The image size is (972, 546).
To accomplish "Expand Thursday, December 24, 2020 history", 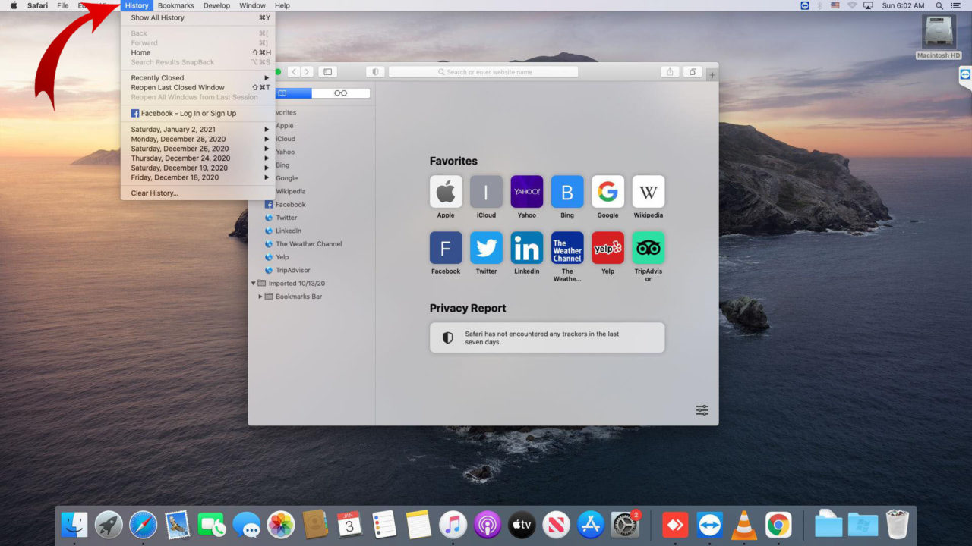I will [198, 158].
